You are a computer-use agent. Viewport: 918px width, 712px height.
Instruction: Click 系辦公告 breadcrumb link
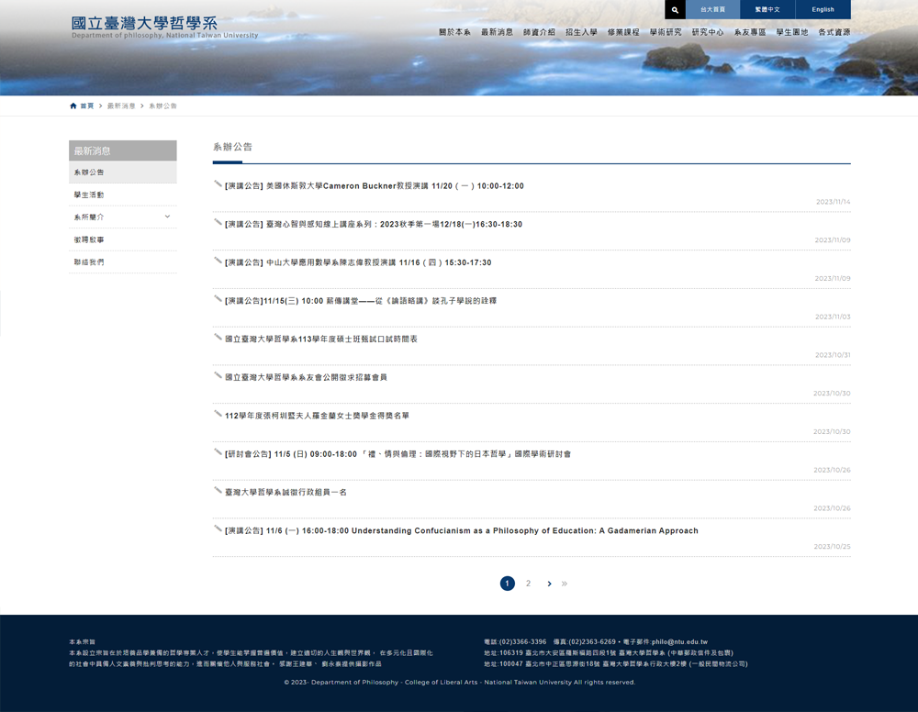pyautogui.click(x=162, y=106)
